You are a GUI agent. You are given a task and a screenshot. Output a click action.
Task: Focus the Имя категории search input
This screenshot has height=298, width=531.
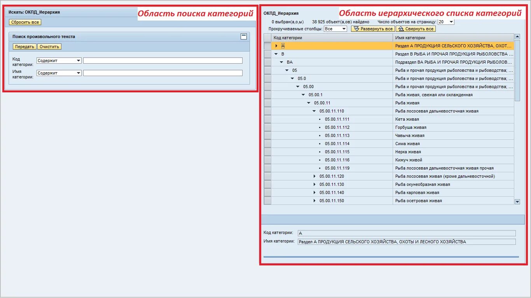pos(163,73)
